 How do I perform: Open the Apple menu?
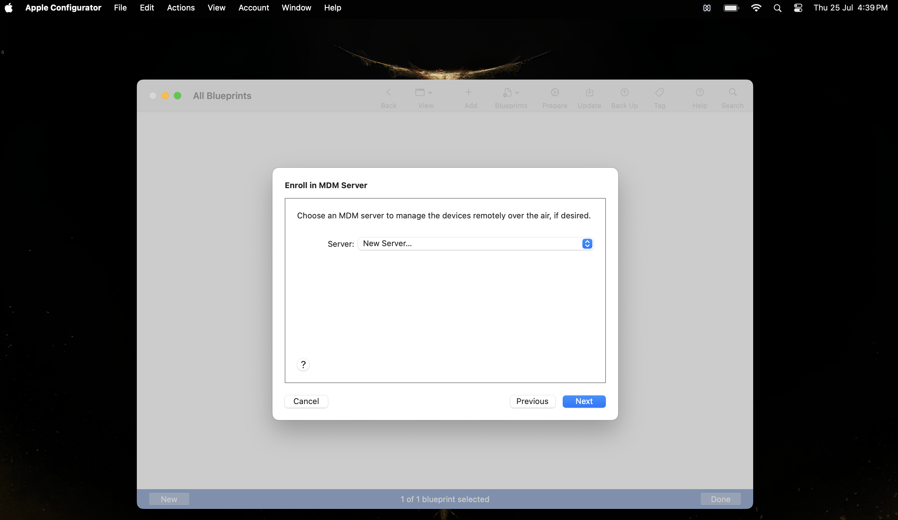point(9,8)
